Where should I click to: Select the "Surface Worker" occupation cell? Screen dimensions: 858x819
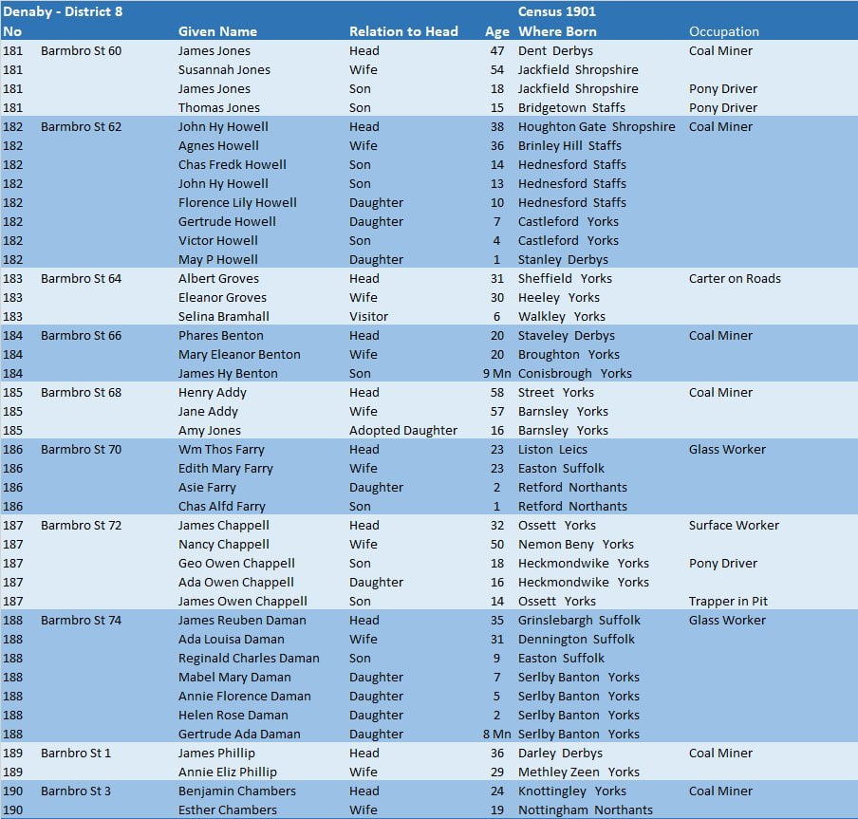734,525
